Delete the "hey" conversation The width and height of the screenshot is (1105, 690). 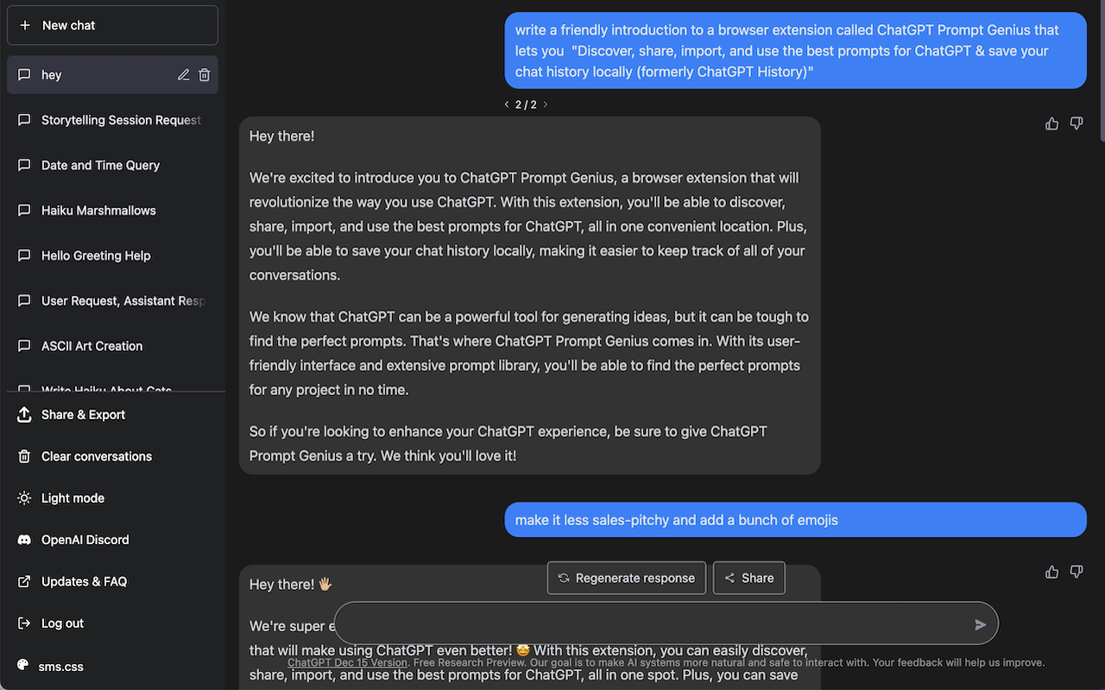(205, 75)
